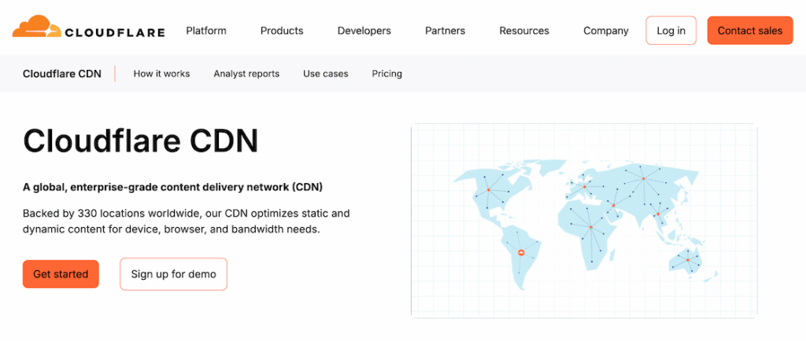Image resolution: width=806 pixels, height=341 pixels.
Task: Click the enterprise-grade content delivery network subheading
Action: (x=172, y=187)
